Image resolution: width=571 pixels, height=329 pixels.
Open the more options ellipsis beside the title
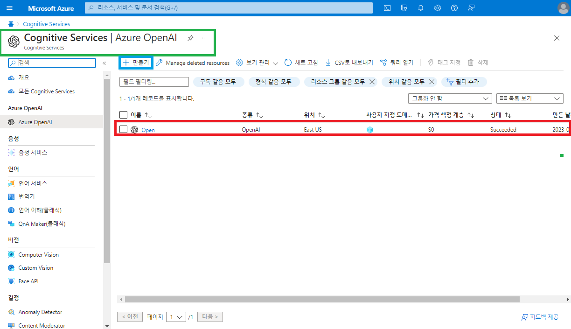[204, 38]
